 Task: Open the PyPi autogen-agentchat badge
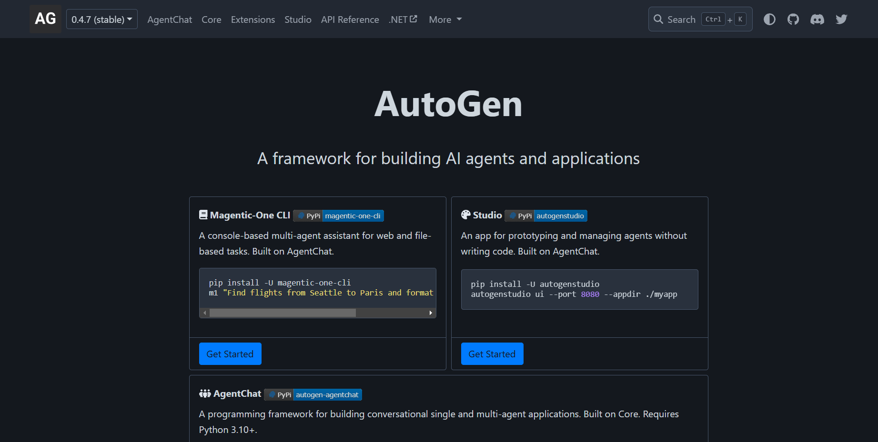click(x=313, y=394)
